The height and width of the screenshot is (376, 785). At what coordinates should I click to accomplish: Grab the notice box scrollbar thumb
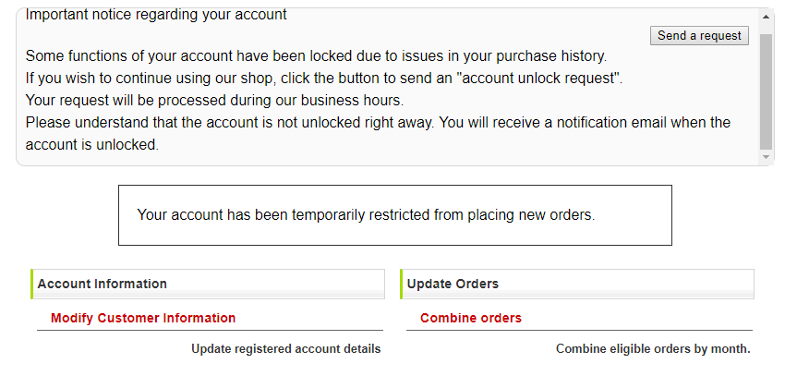tap(766, 91)
